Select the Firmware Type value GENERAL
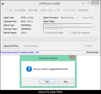Viewport: 101px width, 94px height. (x=26, y=29)
